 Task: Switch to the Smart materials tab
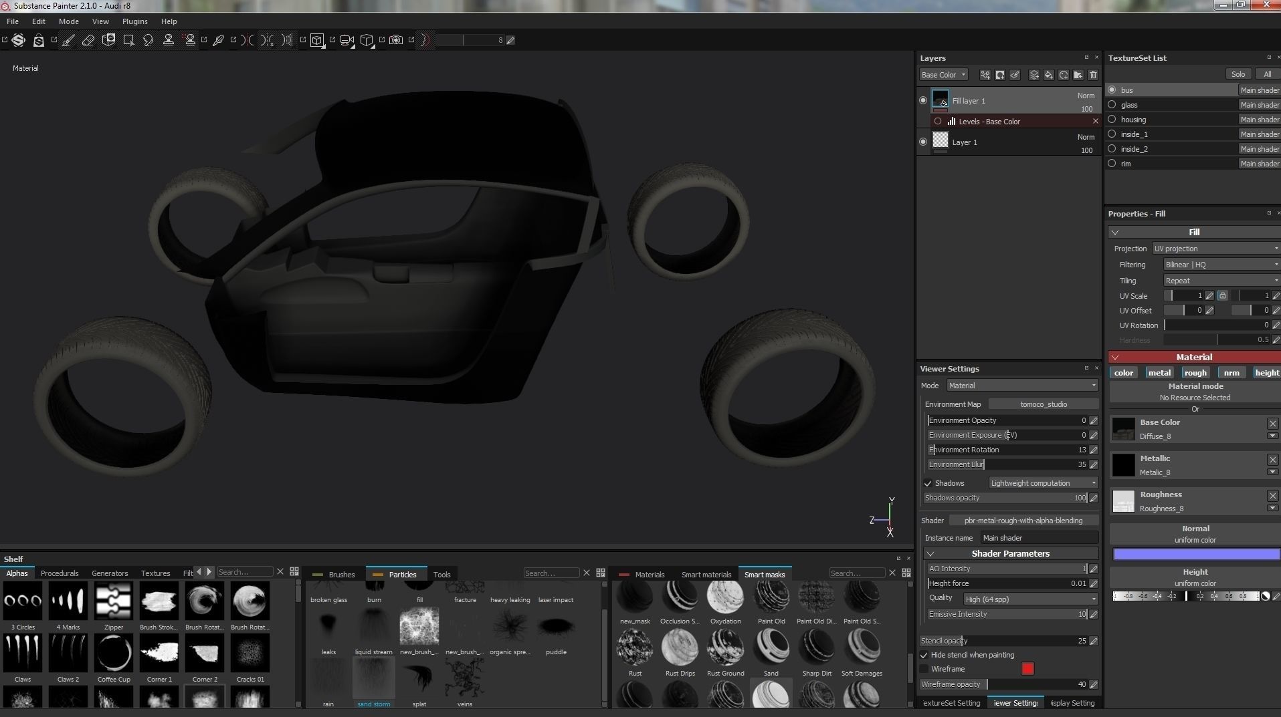click(x=706, y=575)
